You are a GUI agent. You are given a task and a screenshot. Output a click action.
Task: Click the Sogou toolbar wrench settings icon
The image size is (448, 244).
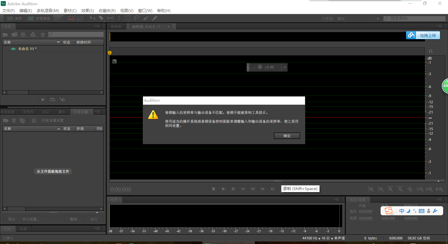pos(436,211)
